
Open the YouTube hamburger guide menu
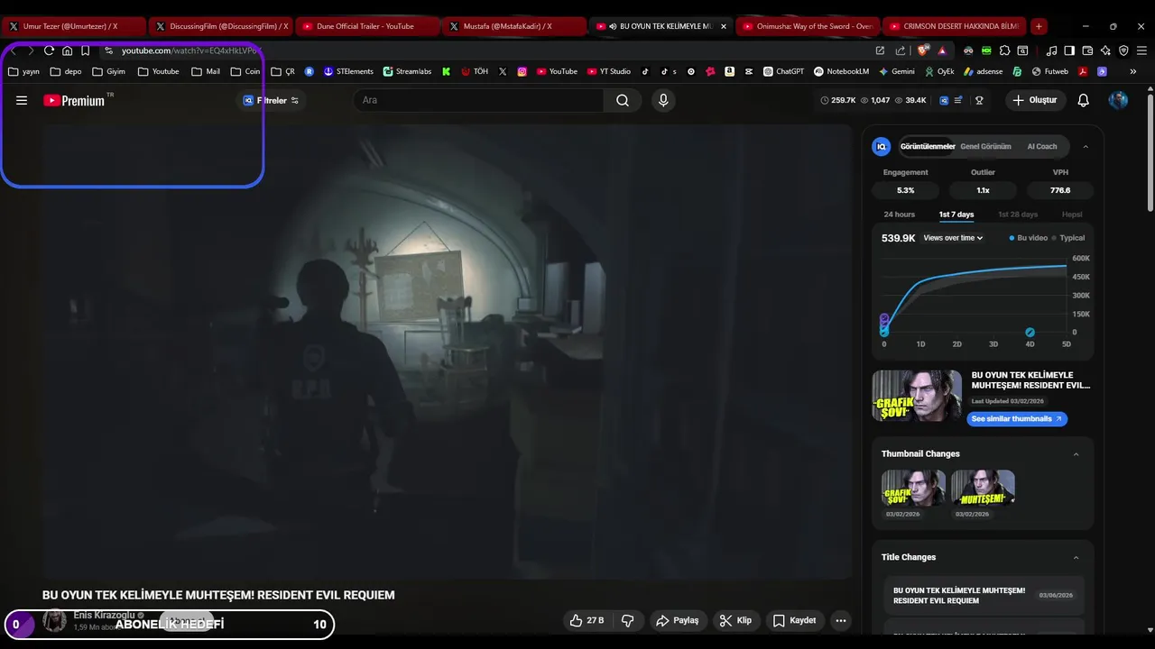22,100
